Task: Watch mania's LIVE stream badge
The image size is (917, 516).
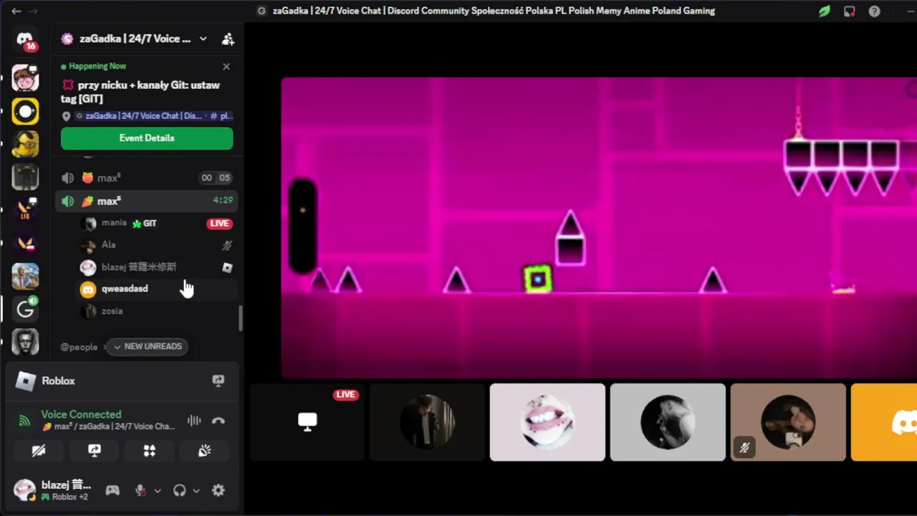Action: click(219, 224)
